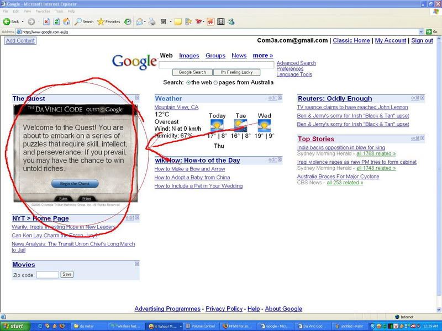Click the Windows start button

click(15, 326)
